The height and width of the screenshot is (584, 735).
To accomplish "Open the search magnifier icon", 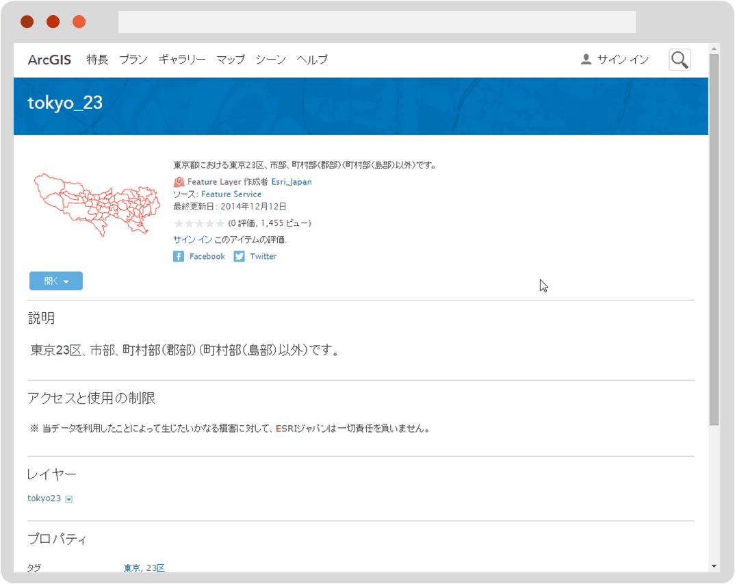I will pos(679,60).
